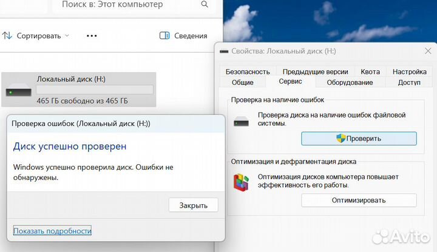Switch to the Настройка tab
Screen dimensions: 437x252
coord(410,71)
